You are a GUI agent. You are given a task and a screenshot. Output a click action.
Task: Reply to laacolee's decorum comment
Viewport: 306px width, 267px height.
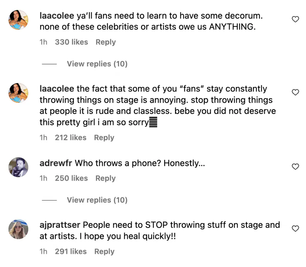(x=105, y=42)
